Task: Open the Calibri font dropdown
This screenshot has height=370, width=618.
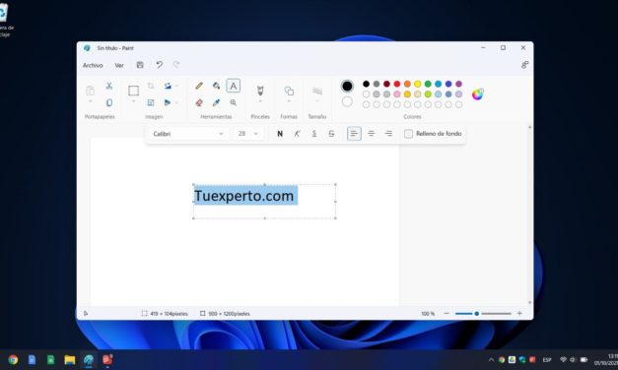Action: tap(188, 134)
